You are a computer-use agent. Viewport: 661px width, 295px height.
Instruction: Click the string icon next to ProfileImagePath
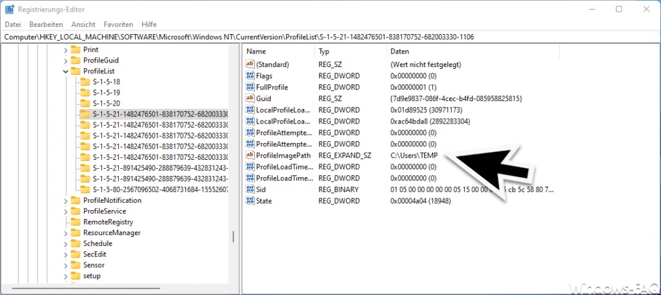click(x=250, y=155)
